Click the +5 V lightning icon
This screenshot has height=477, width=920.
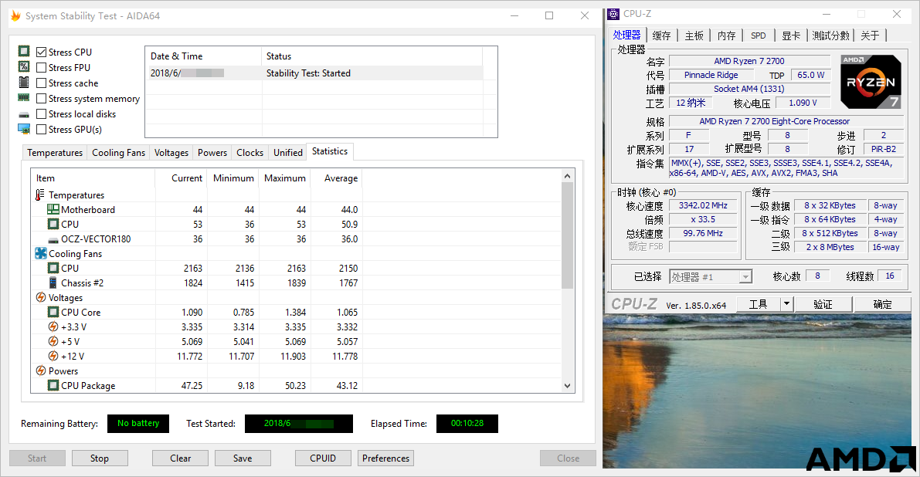pyautogui.click(x=53, y=341)
